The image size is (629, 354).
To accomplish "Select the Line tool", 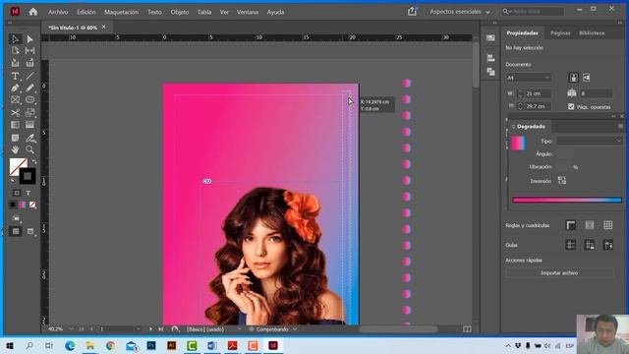I will tap(29, 76).
